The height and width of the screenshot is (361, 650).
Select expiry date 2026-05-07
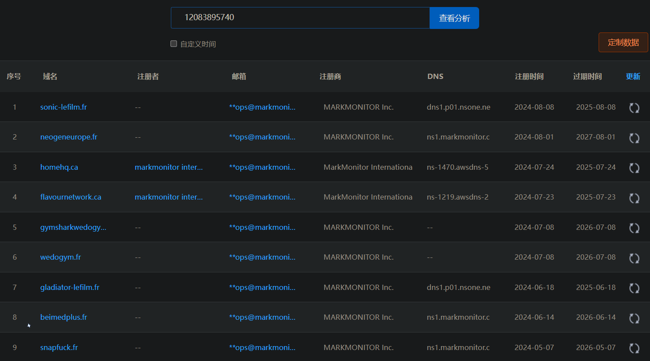click(596, 347)
